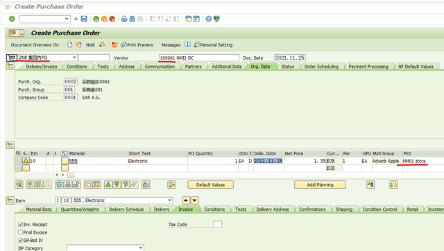Screen dimensions: 444x251
Task: Open the Delivery Schedule item tab
Action: (x=126, y=209)
